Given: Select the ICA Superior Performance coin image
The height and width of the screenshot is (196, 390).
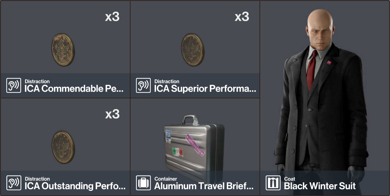Looking at the screenshot, I should tap(193, 50).
